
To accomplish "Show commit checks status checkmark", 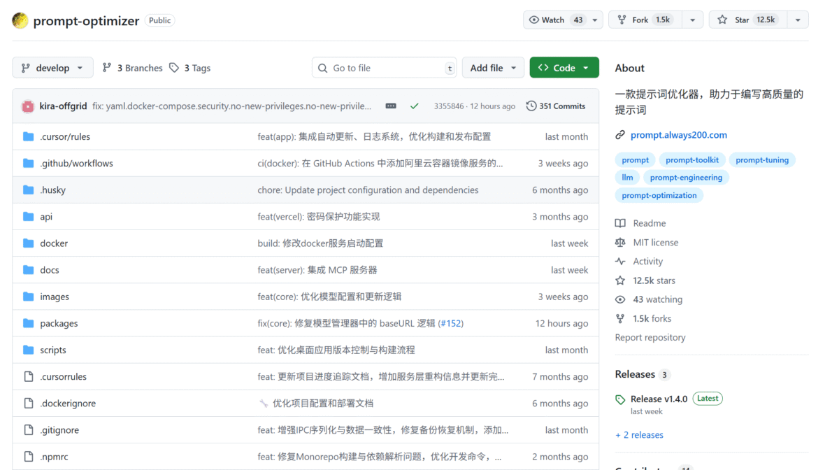I will click(415, 106).
